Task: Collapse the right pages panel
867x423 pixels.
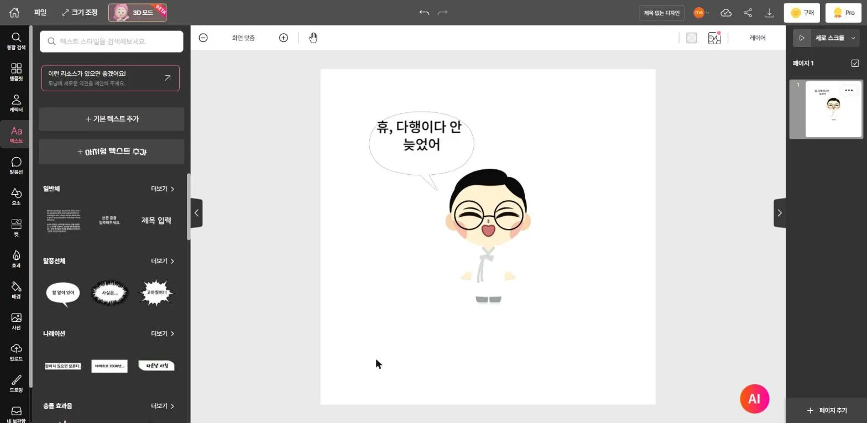Action: [780, 213]
